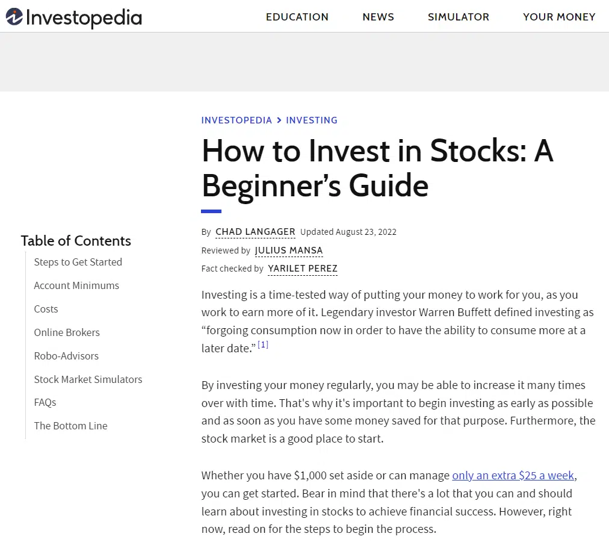Click the Investing breadcrumb link
This screenshot has height=557, width=609.
(x=312, y=120)
